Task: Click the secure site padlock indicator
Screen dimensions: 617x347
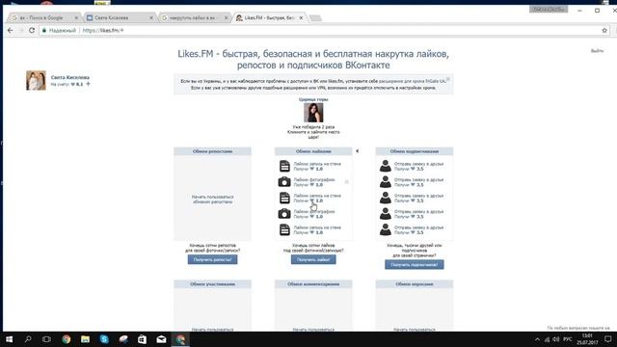Action: pos(44,30)
